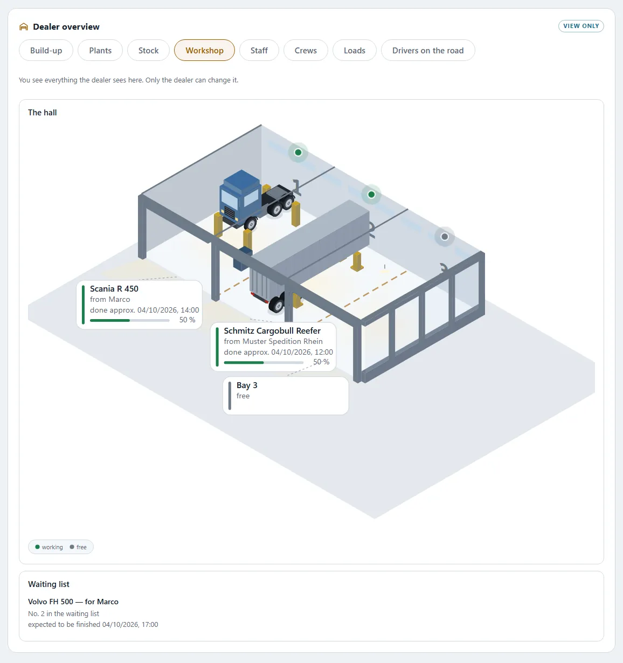Click the Scania R 450 progress bar
Screen dimensions: 623x663
pyautogui.click(x=130, y=320)
